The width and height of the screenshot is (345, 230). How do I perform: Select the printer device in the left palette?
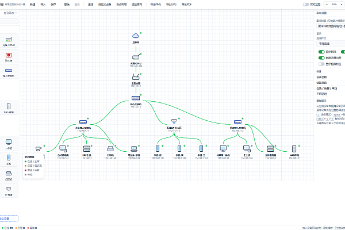9,175
